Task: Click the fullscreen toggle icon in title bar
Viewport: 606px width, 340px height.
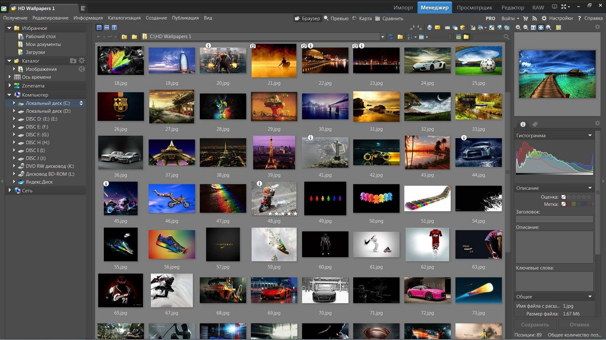Action: point(564,6)
